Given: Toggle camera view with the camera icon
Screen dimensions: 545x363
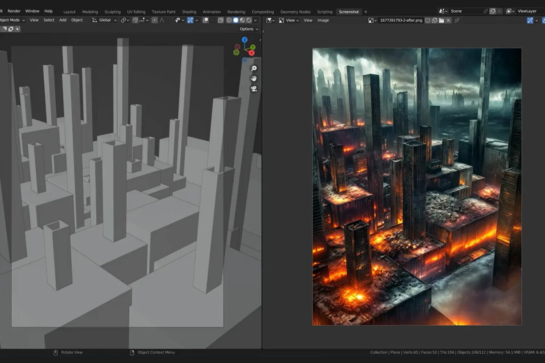Looking at the screenshot, I should pyautogui.click(x=254, y=89).
